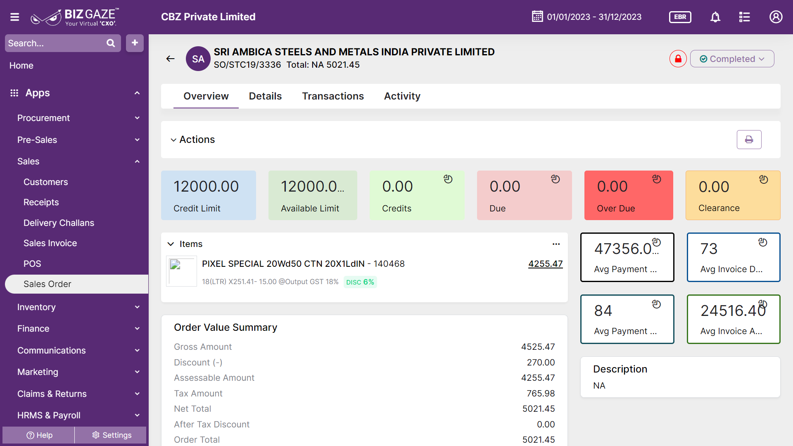Screen dimensions: 793x446
Task: Switch to the Details tab
Action: click(265, 96)
